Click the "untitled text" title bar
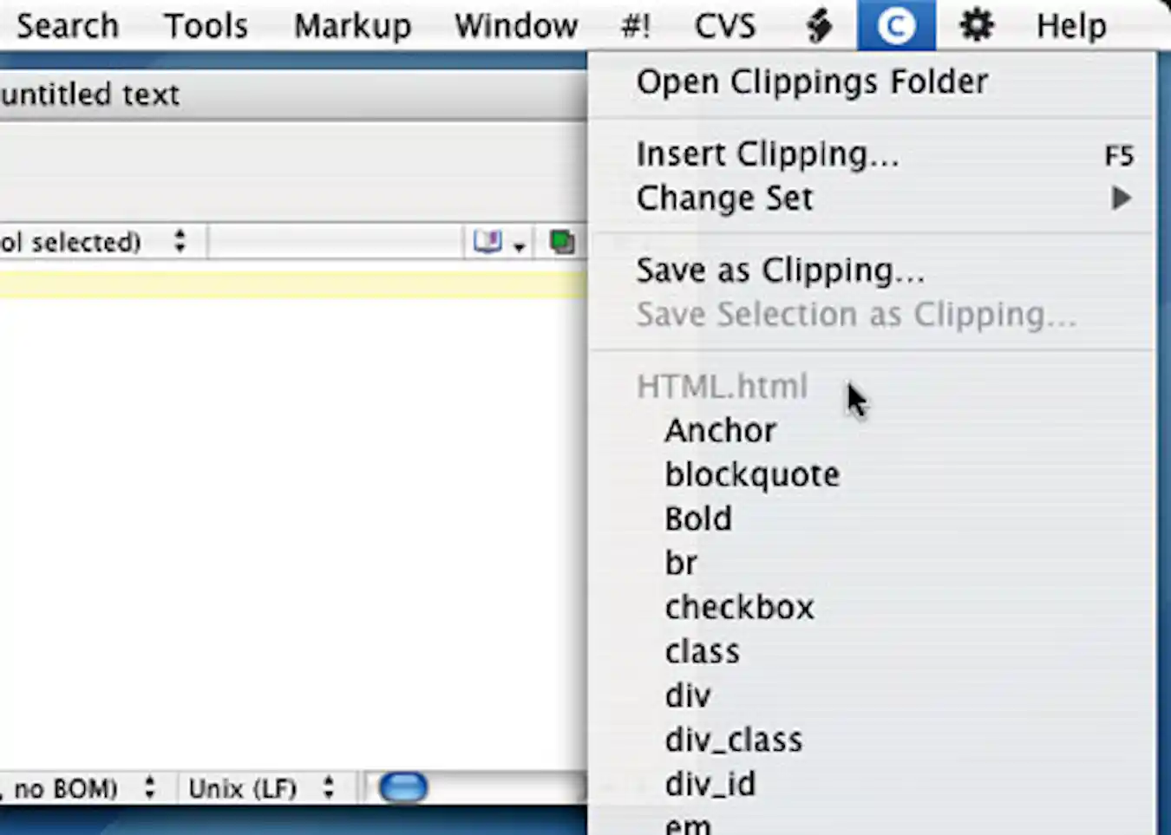 (x=91, y=94)
